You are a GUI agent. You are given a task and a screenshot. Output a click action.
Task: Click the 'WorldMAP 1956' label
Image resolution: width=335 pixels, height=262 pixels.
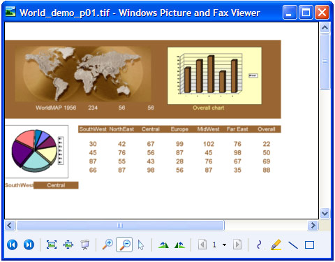[x=56, y=108]
